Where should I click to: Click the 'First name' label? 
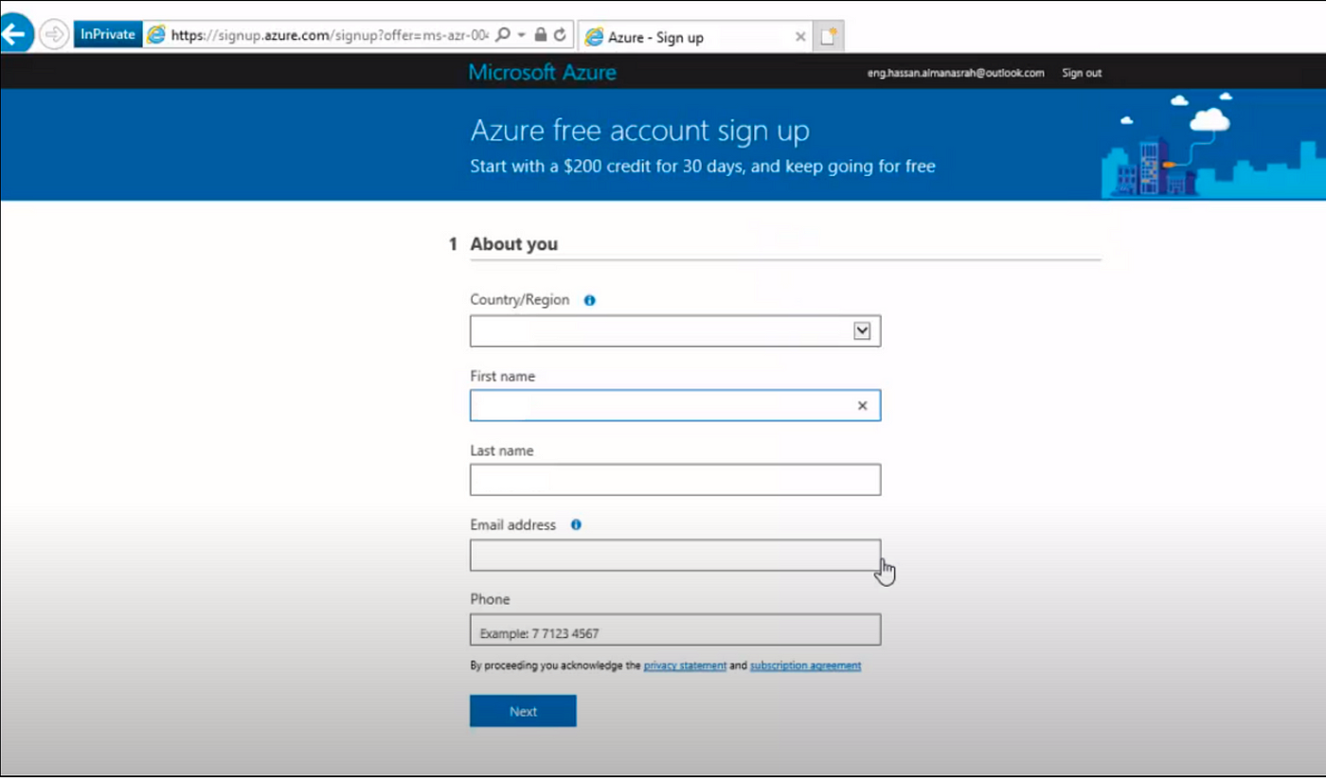502,376
